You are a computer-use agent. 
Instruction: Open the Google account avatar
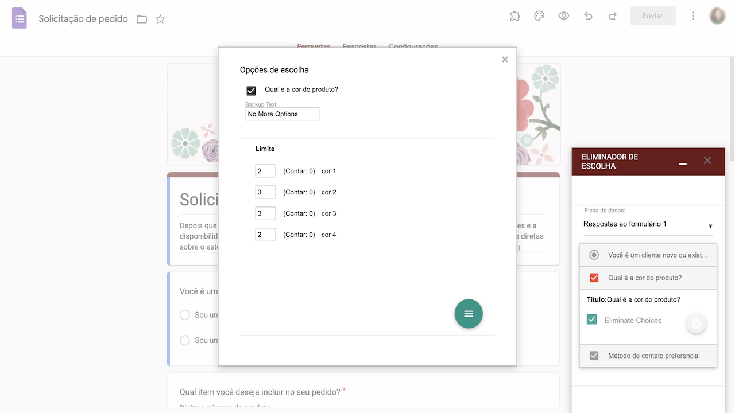pos(717,16)
